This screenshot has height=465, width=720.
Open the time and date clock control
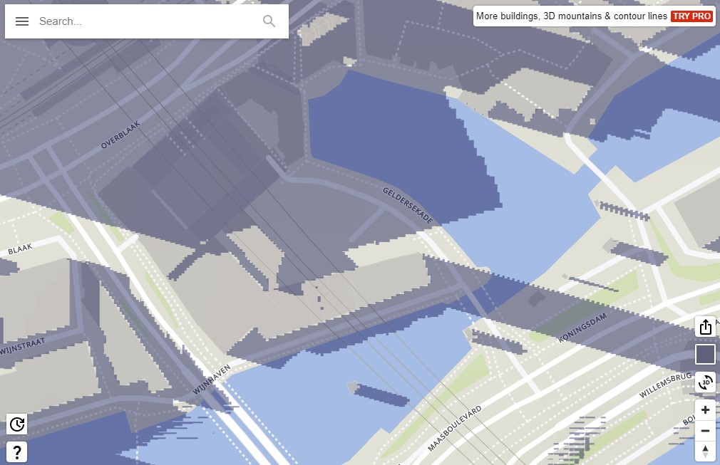tap(17, 425)
